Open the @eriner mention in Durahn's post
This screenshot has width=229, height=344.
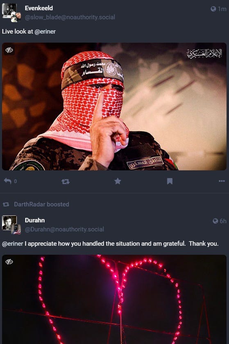point(13,244)
